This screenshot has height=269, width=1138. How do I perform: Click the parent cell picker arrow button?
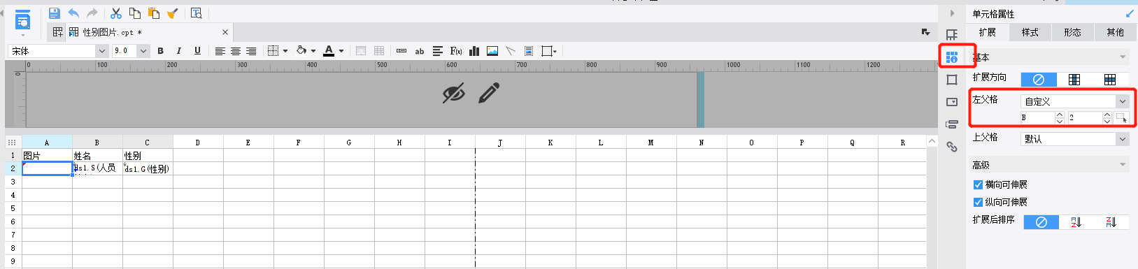tap(1122, 117)
